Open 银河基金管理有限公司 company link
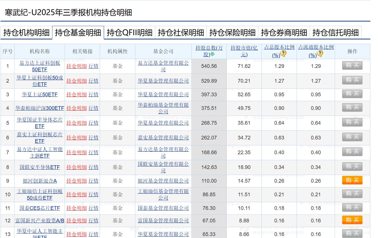 tap(163, 181)
